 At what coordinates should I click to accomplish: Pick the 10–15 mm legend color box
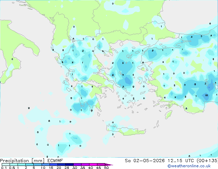[46, 165]
